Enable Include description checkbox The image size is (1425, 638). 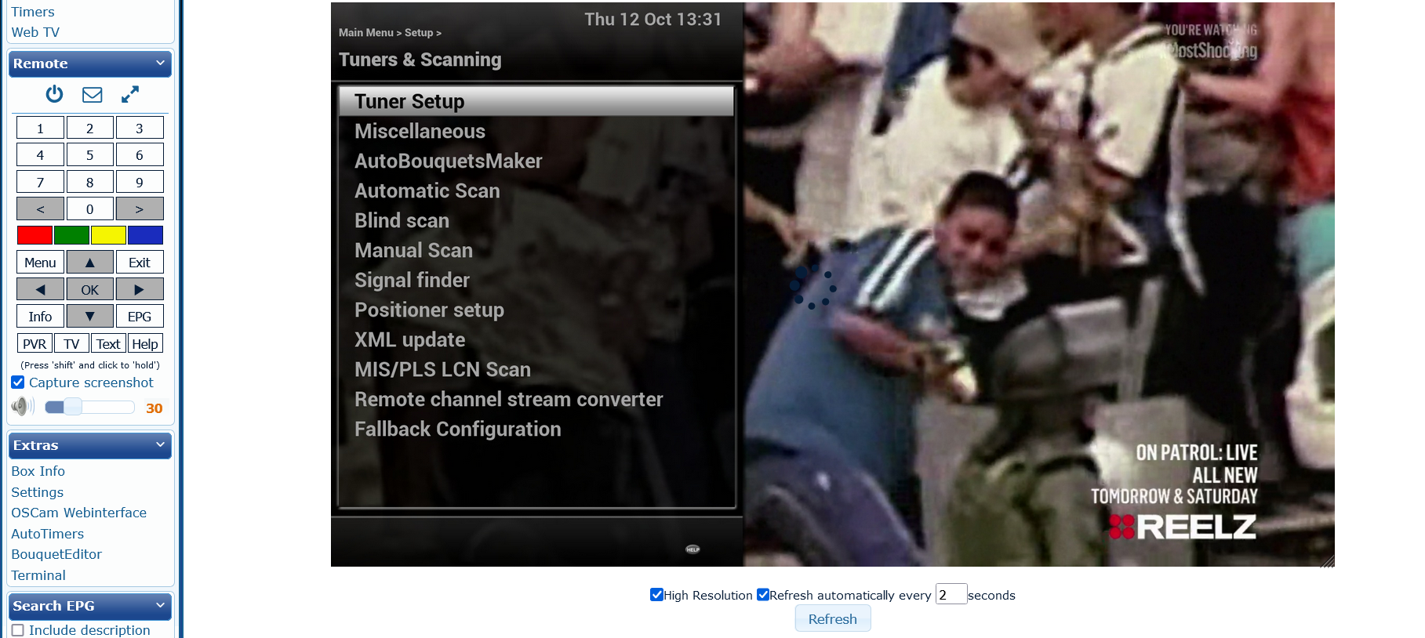pyautogui.click(x=18, y=630)
